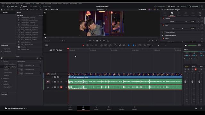Viewport: 205px width, 115px height.
Task: Click the Volume value field
Action: pyautogui.click(x=193, y=21)
